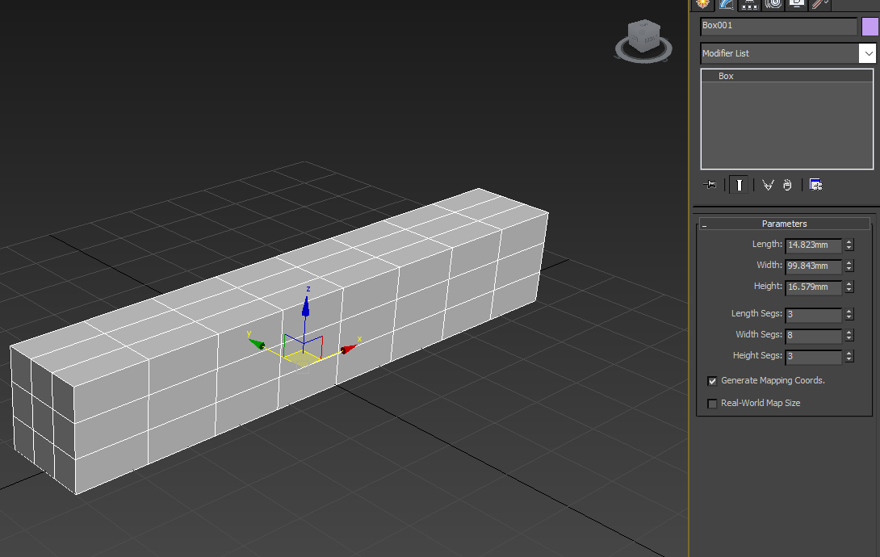
Task: Click the Height value field
Action: [x=813, y=287]
